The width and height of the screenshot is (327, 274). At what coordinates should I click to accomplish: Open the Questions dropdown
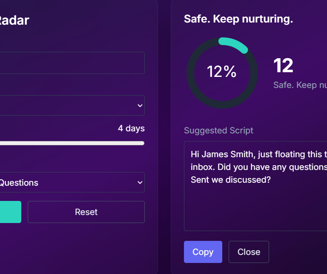click(68, 183)
